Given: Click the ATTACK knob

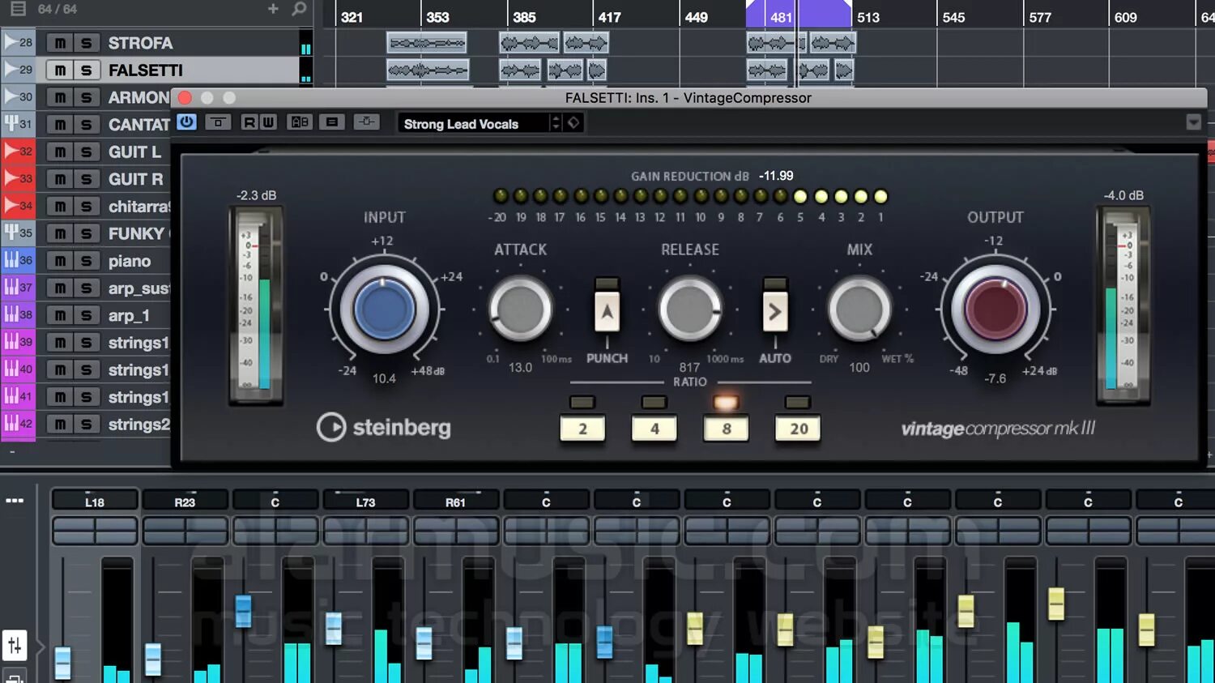Looking at the screenshot, I should coord(520,309).
